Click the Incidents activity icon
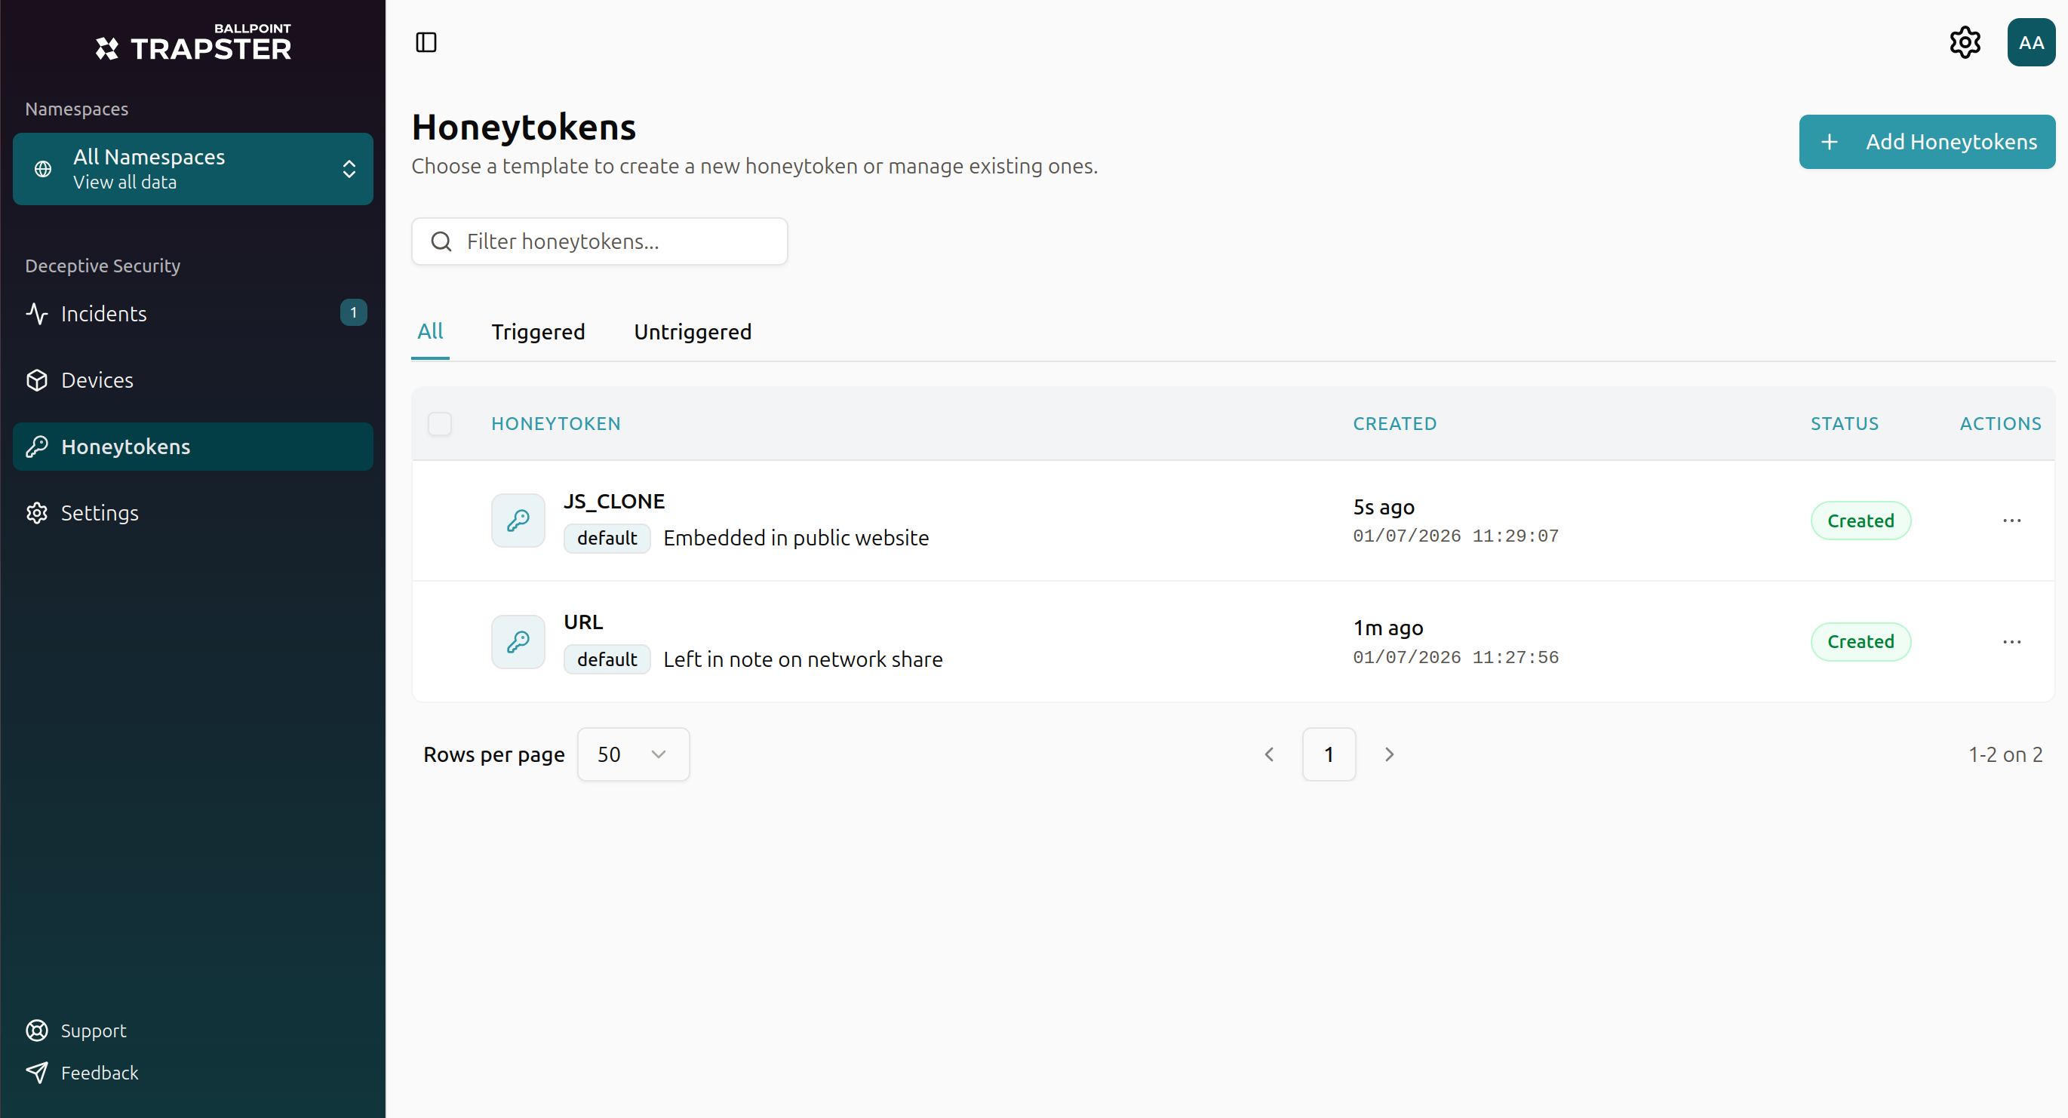The image size is (2068, 1118). pyautogui.click(x=37, y=314)
